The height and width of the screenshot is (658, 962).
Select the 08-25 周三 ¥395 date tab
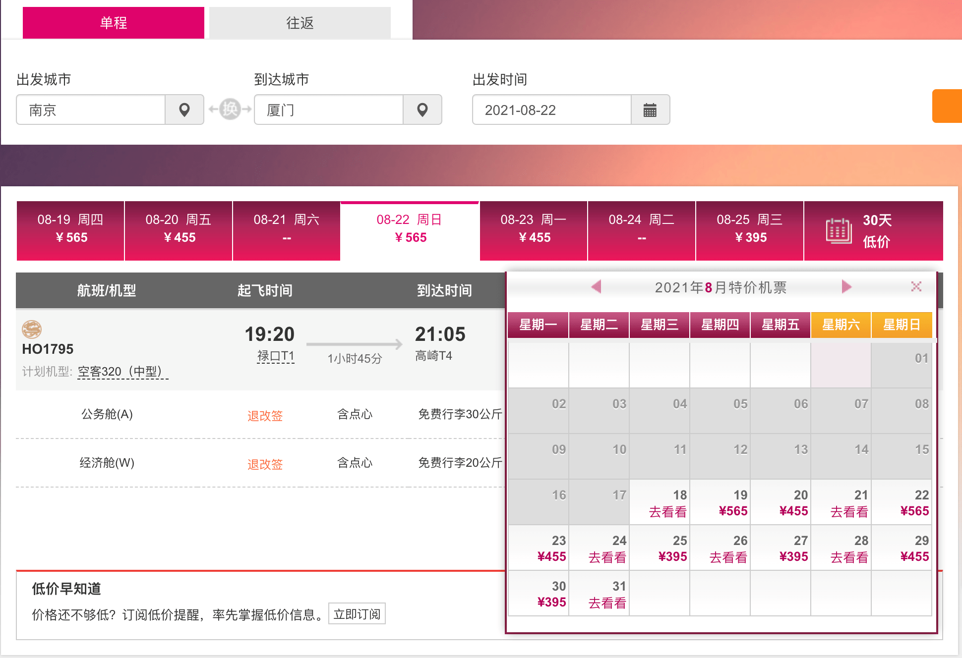point(749,231)
